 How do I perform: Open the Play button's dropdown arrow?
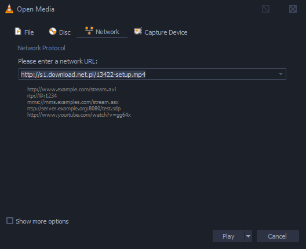(248, 236)
